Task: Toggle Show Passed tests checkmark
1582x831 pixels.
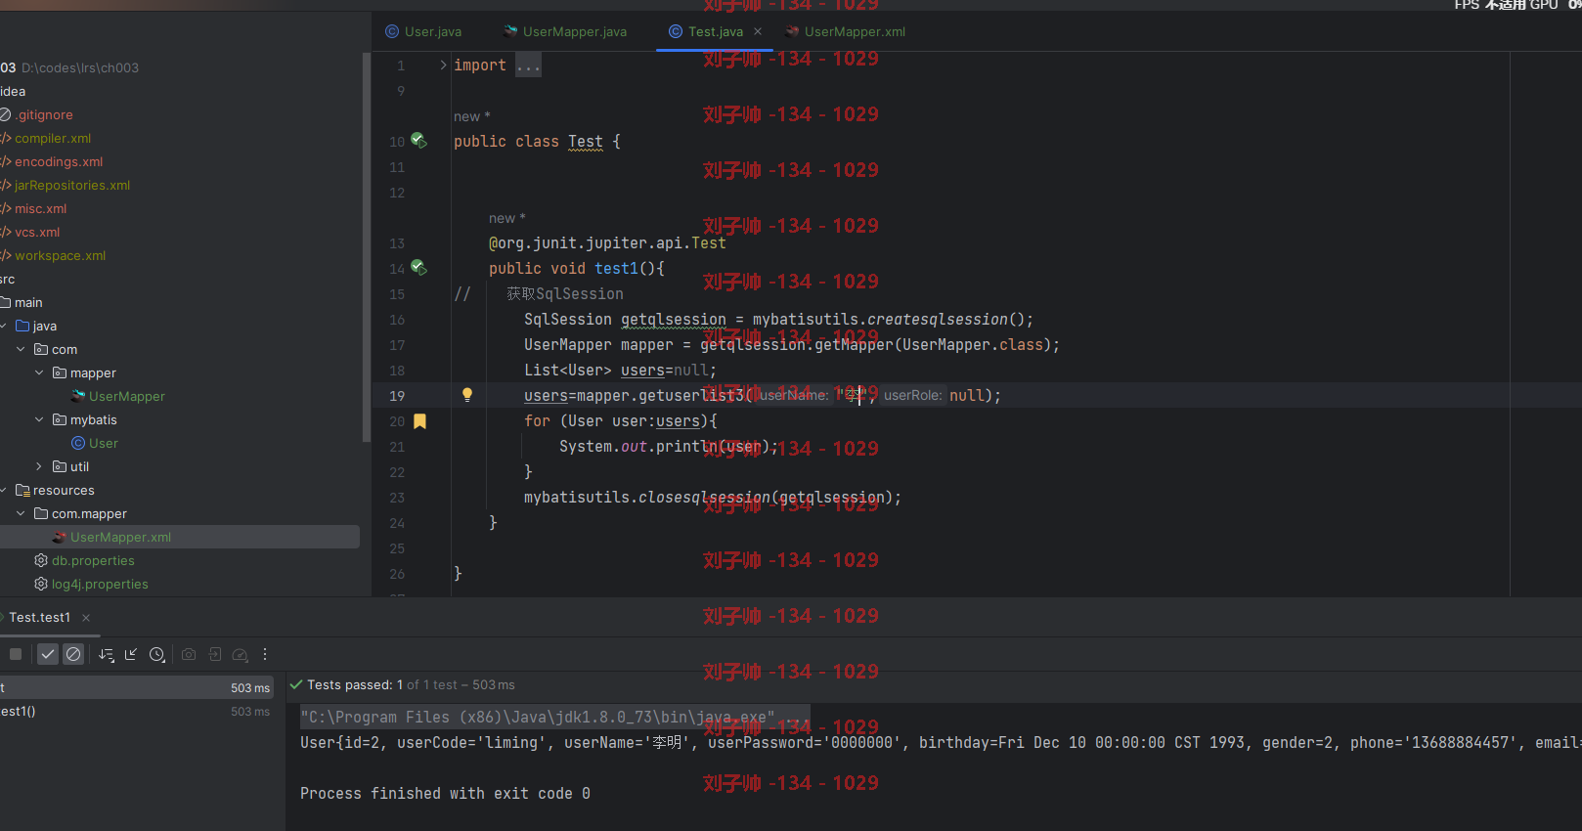Action: (x=48, y=654)
